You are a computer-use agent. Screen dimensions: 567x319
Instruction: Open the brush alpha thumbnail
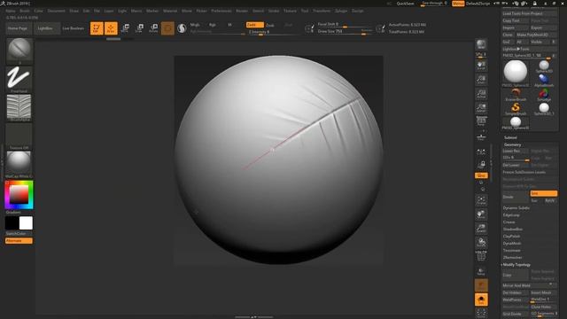click(x=19, y=107)
